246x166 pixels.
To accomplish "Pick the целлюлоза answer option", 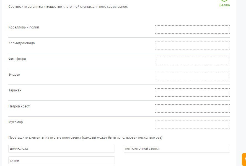I will [61, 149].
